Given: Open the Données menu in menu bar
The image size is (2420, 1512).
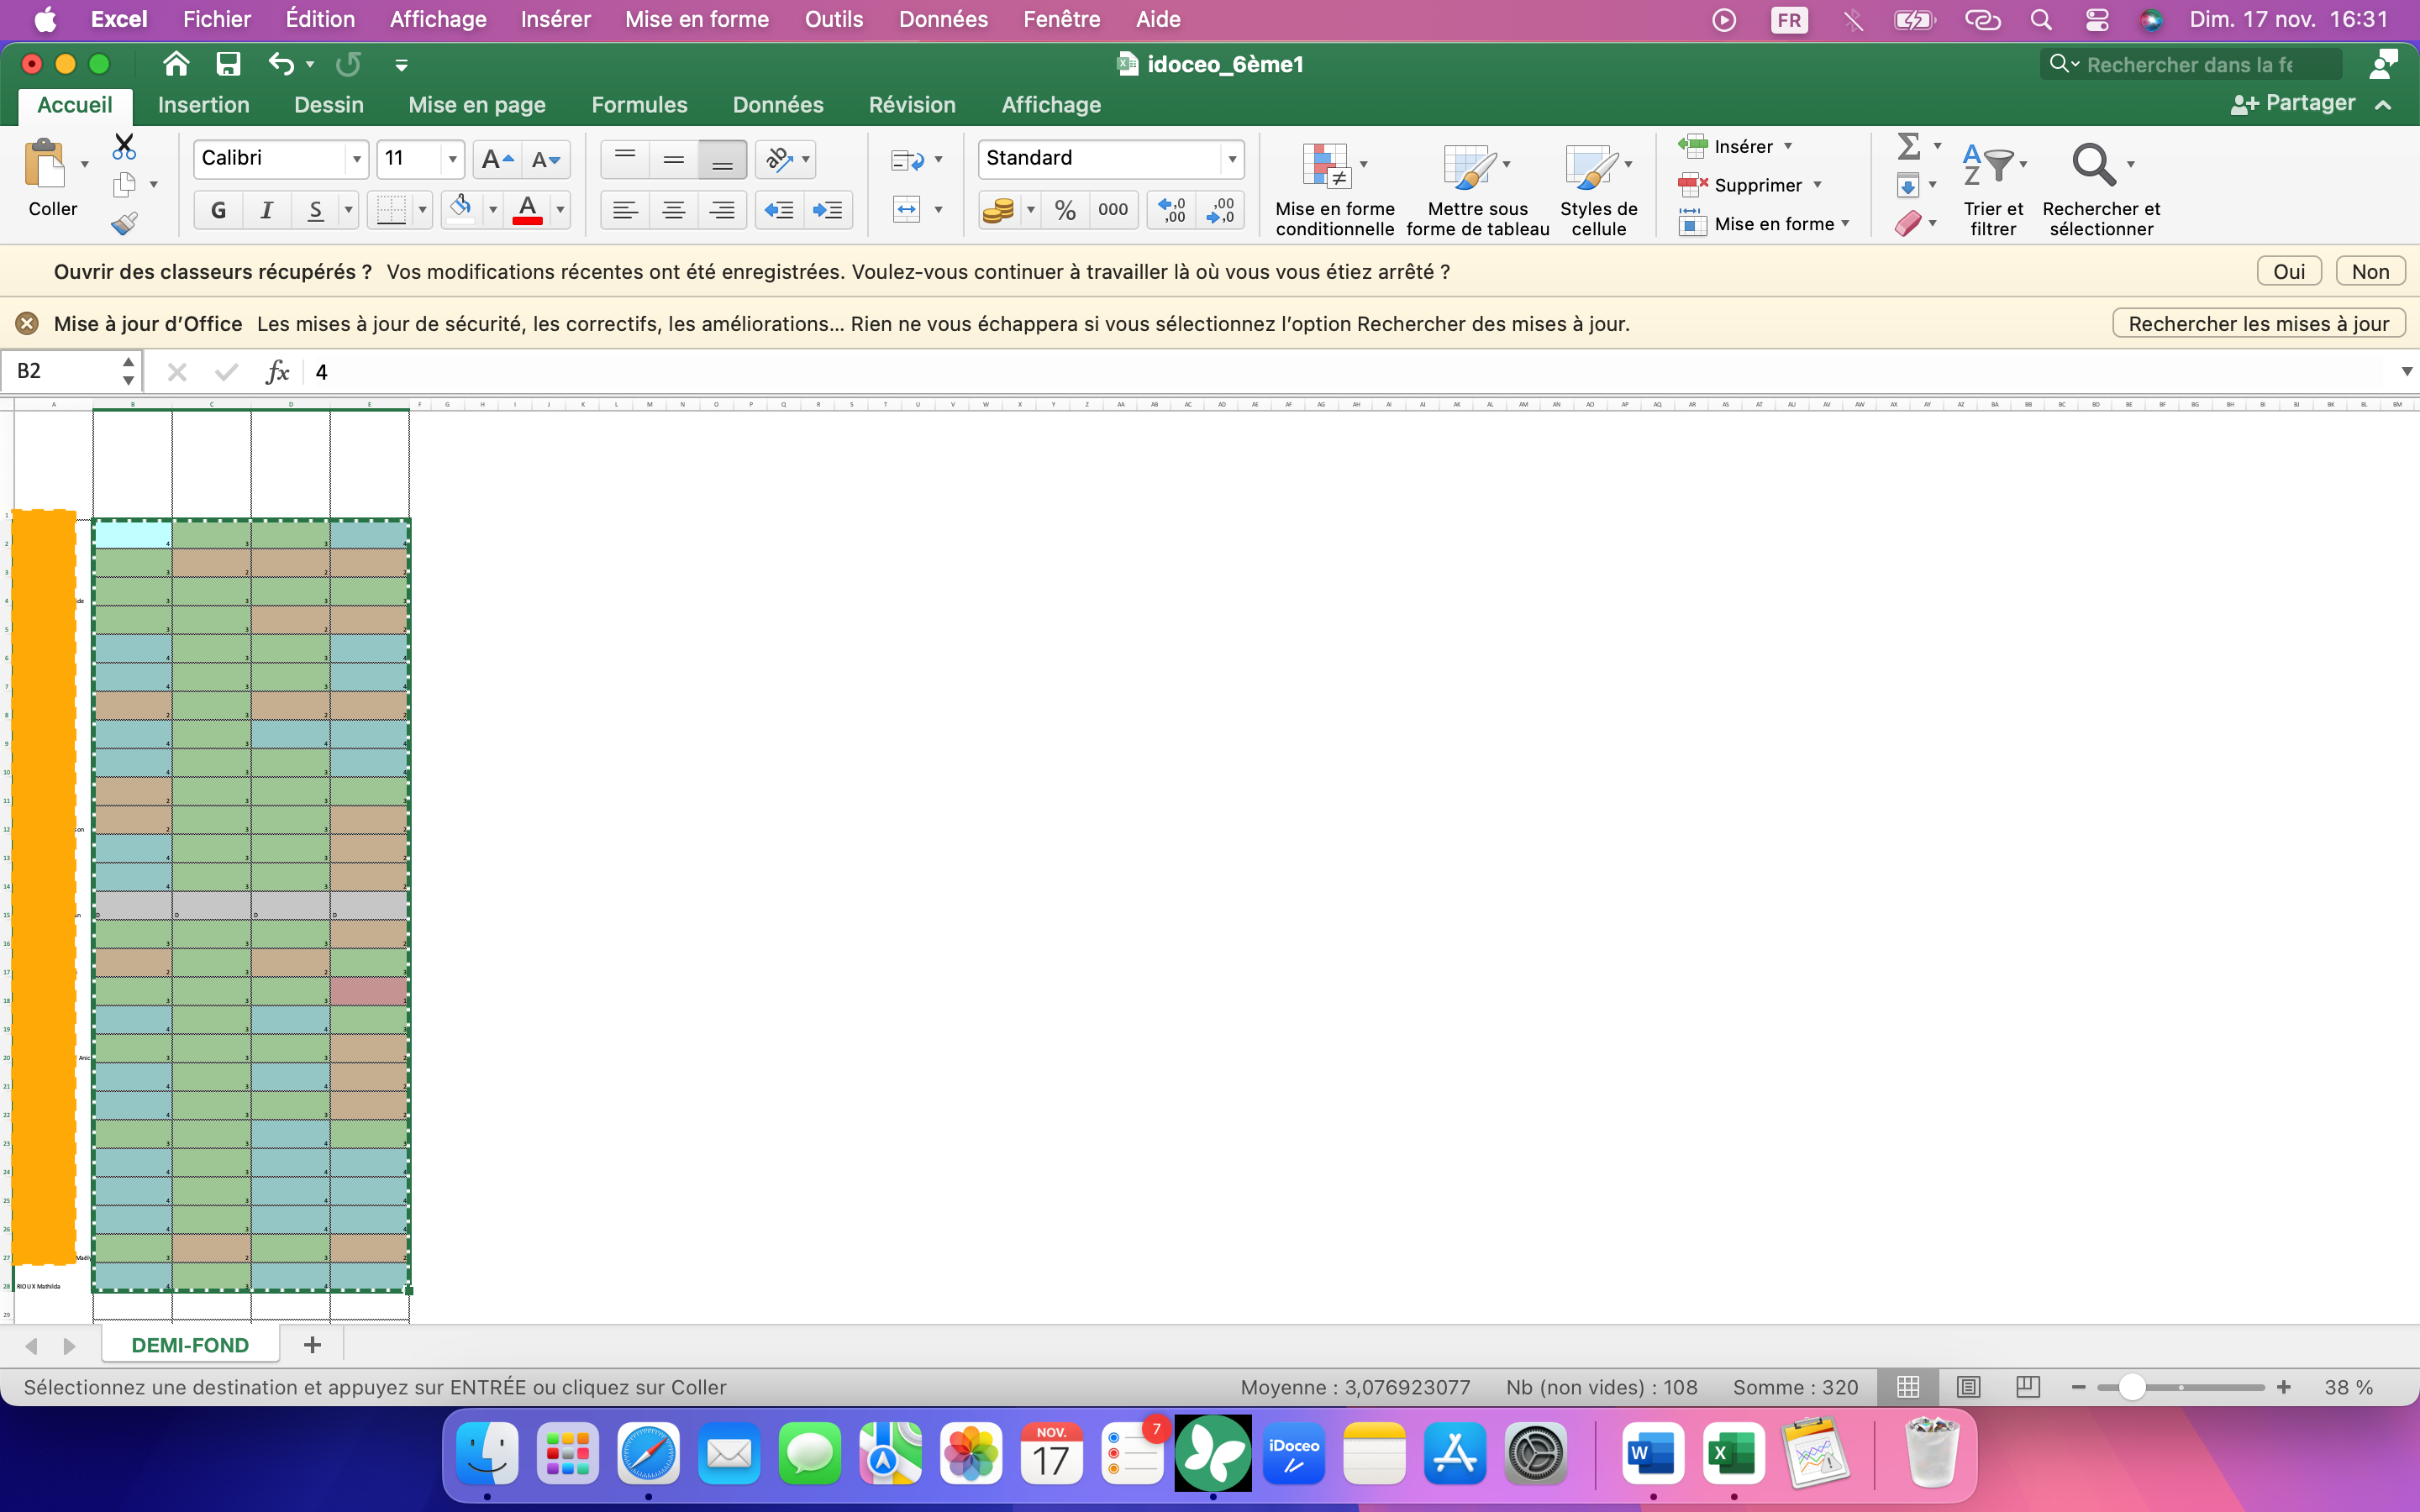Looking at the screenshot, I should click(943, 19).
